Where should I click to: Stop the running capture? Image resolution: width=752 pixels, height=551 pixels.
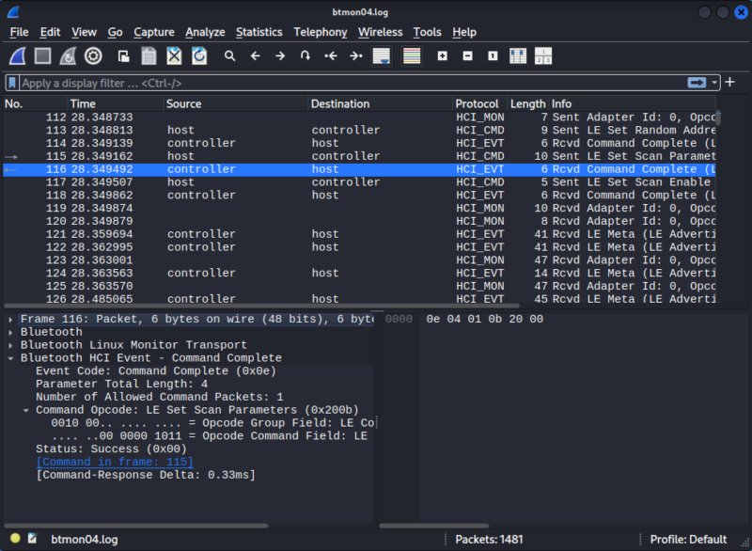pos(42,56)
